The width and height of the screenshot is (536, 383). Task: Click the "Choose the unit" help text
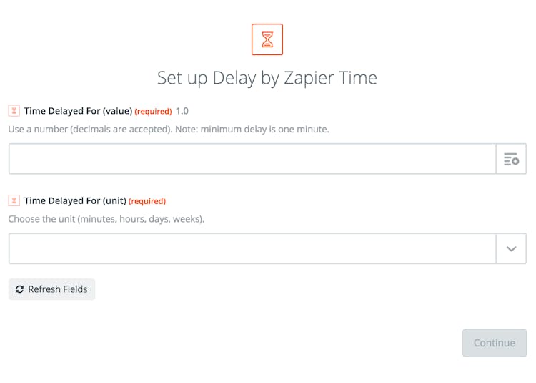43,219
